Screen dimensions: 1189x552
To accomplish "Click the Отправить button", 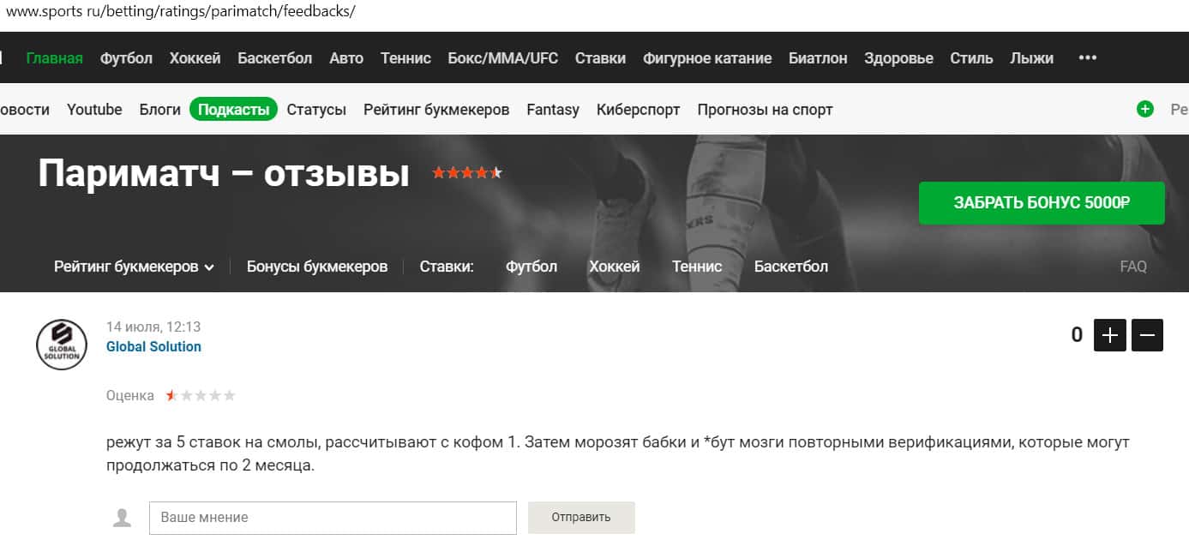I will point(581,518).
